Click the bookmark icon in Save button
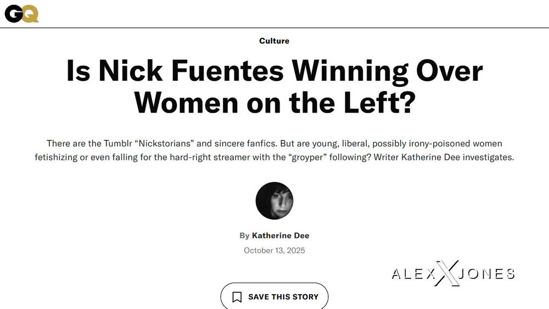The image size is (549, 309). (x=237, y=297)
